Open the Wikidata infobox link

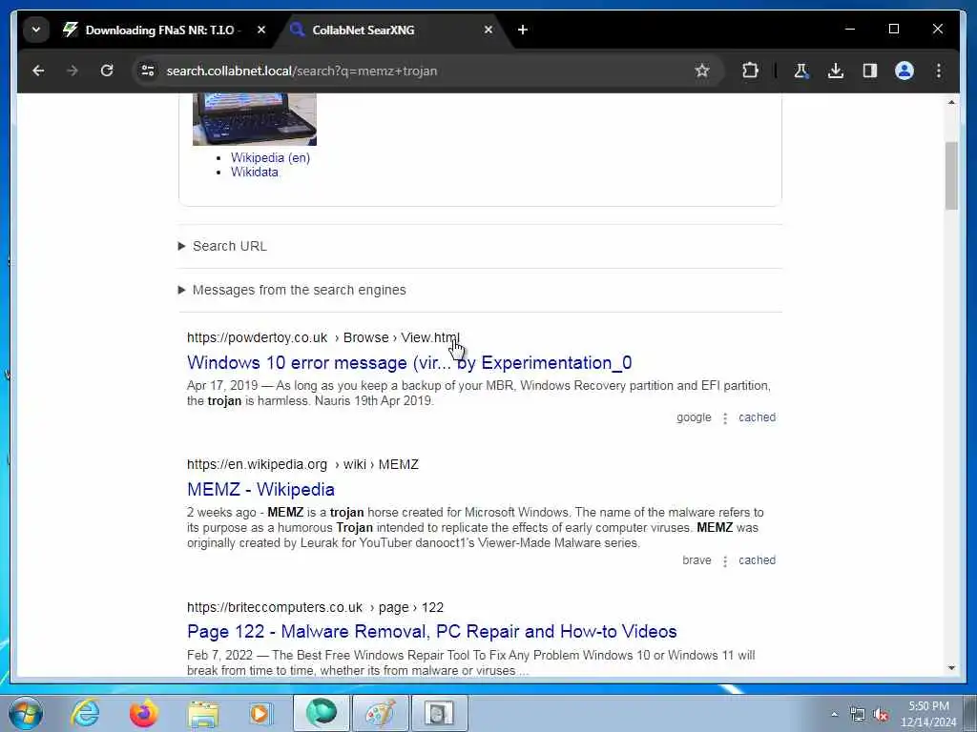click(254, 173)
